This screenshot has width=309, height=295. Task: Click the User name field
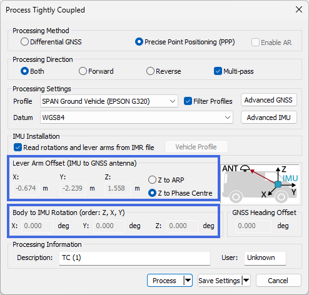(x=265, y=258)
